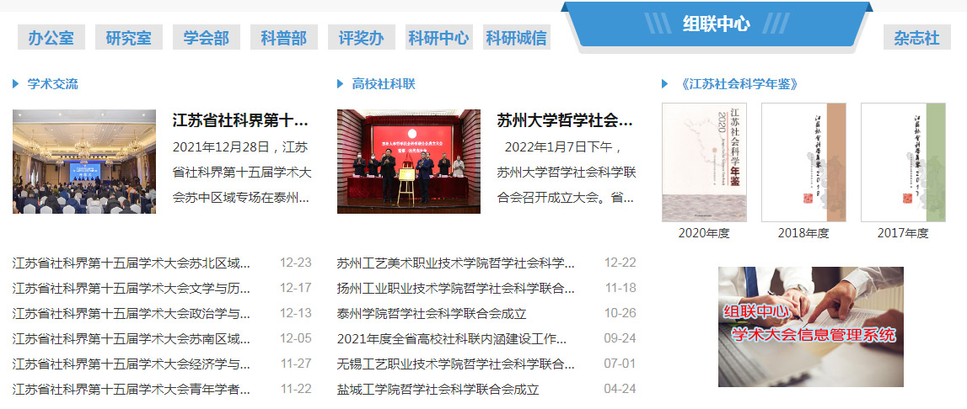The image size is (967, 409).
Task: Switch to the 办公室 tab
Action: coord(51,38)
